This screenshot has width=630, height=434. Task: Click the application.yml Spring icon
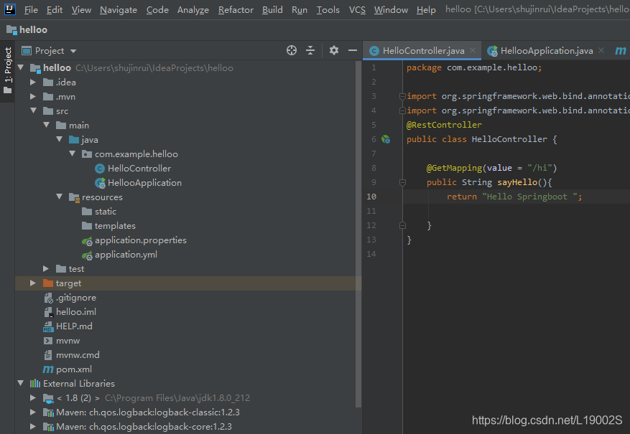tap(87, 255)
